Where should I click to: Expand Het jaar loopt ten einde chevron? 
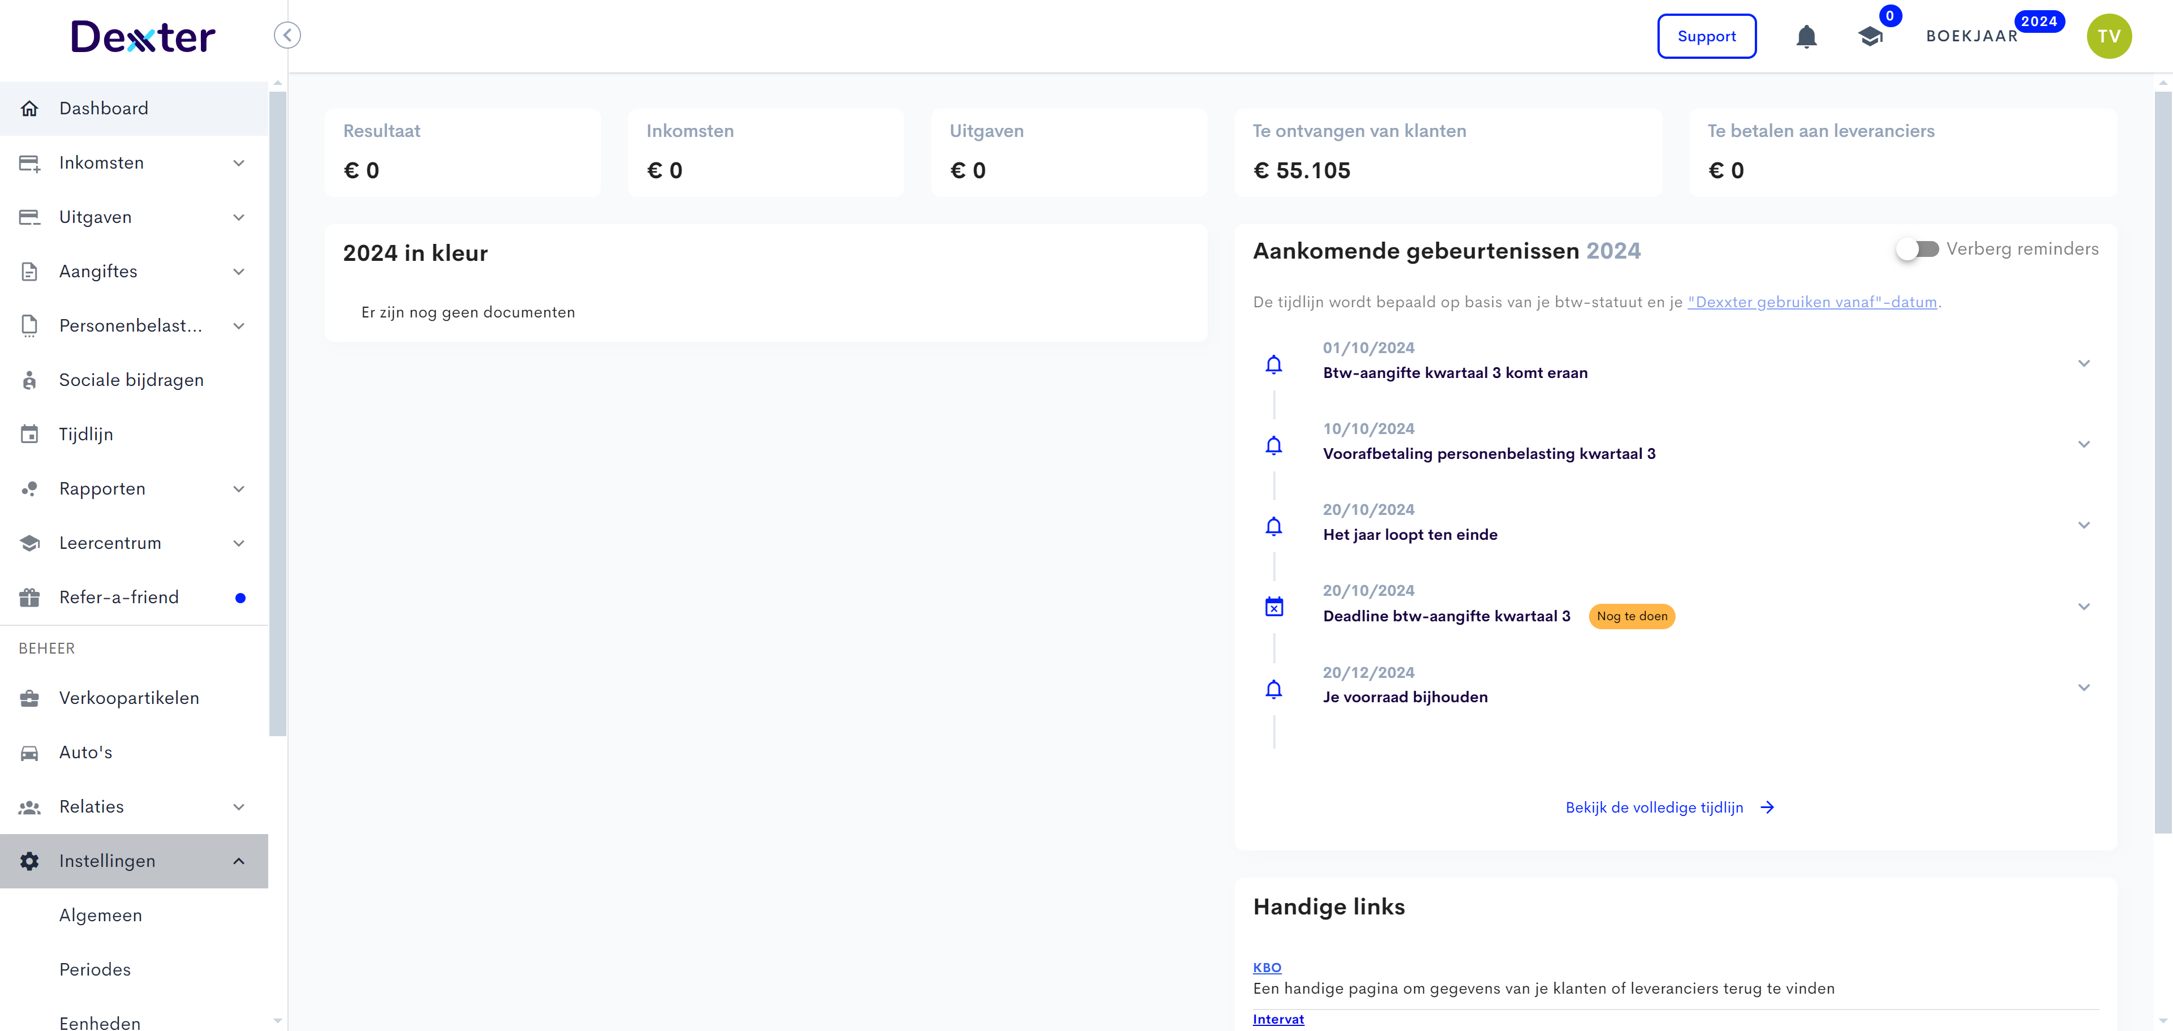(2084, 526)
